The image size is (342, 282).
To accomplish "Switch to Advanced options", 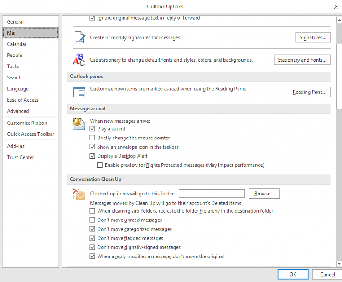I will [x=31, y=111].
